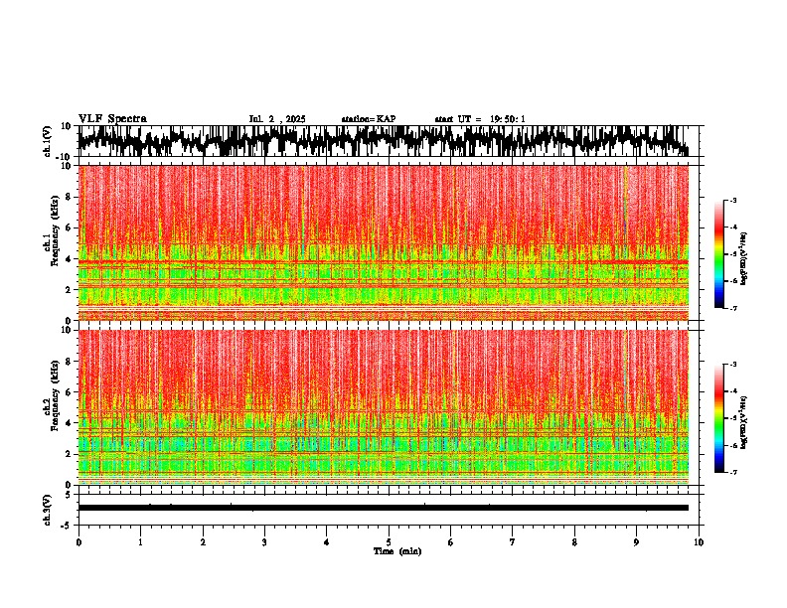
Task: Select the "start UT = 19:50: 1" label
Action: [x=480, y=119]
